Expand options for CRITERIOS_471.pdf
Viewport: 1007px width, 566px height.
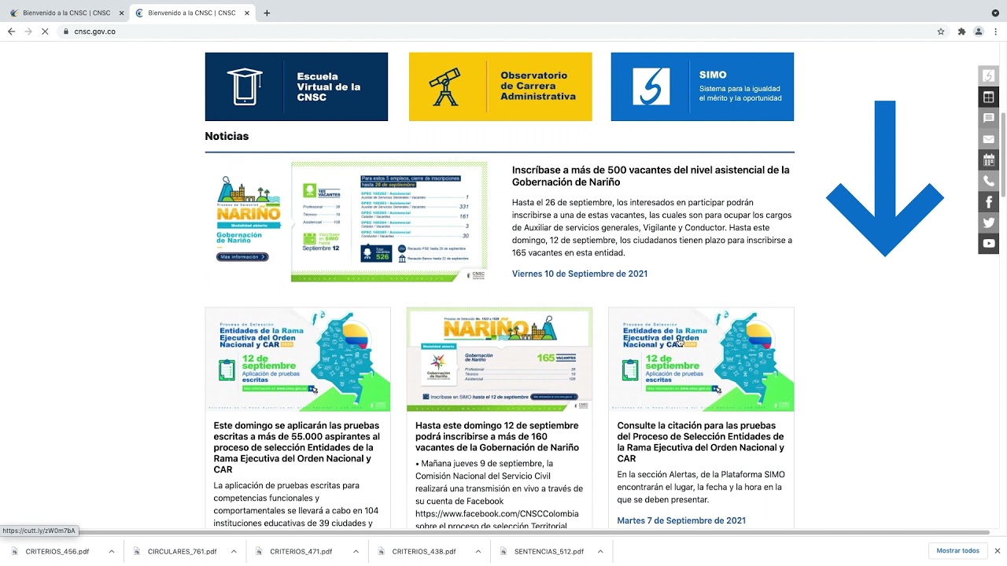(356, 552)
